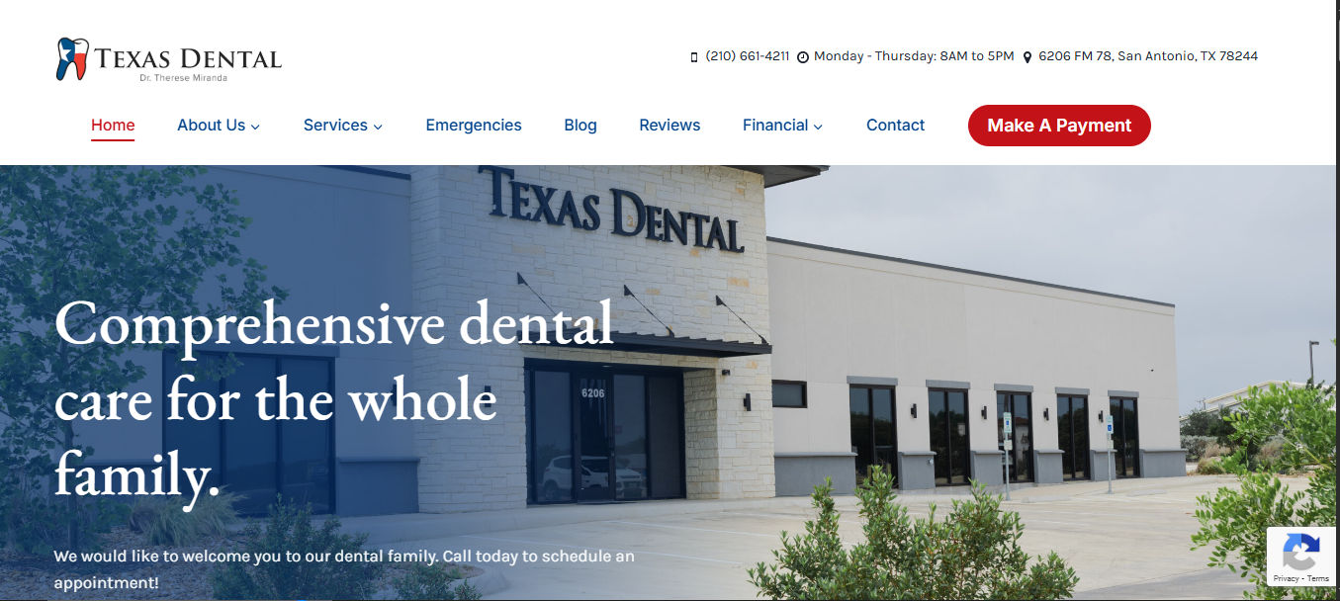Expand the About Us dropdown chevron

[x=255, y=127]
